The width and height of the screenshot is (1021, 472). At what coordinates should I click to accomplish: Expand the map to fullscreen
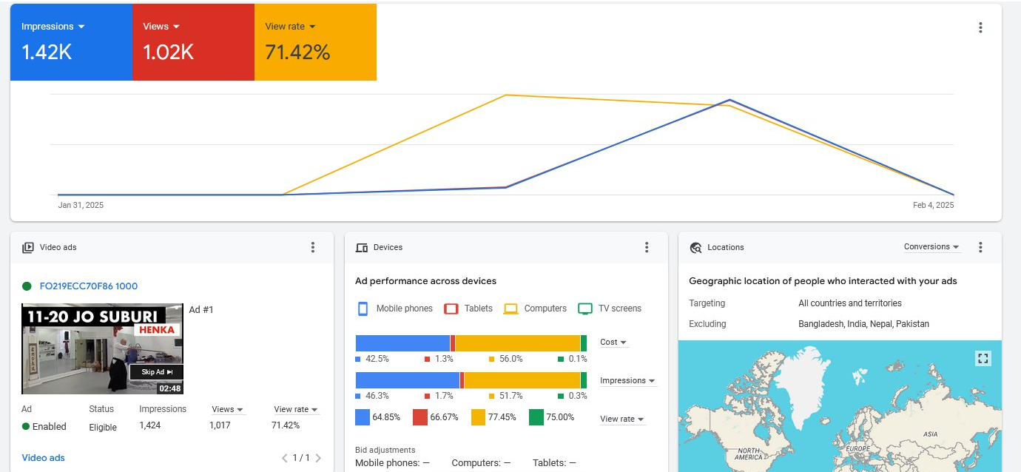(x=983, y=359)
